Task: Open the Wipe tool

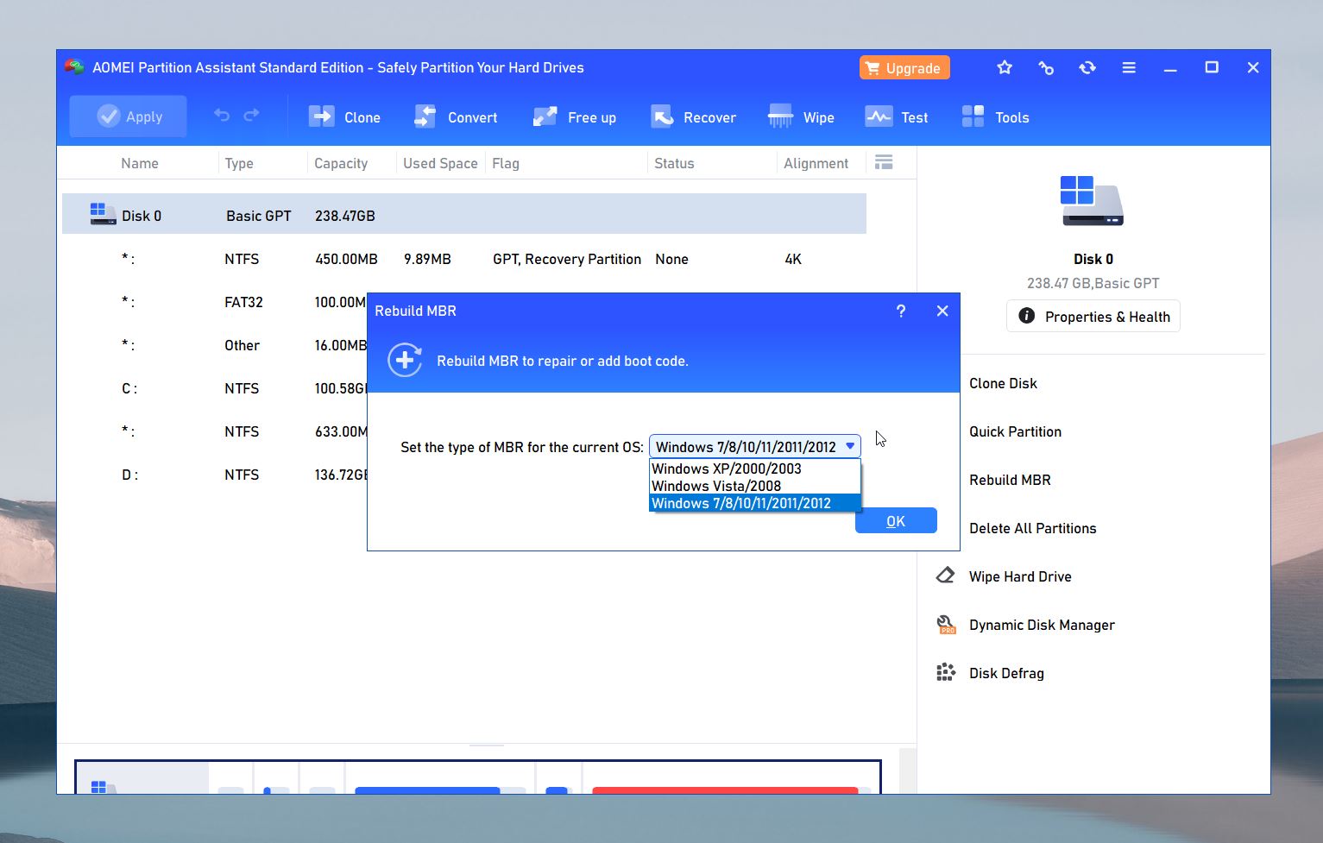Action: [801, 117]
